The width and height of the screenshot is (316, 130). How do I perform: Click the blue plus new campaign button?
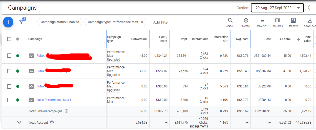click(8, 22)
